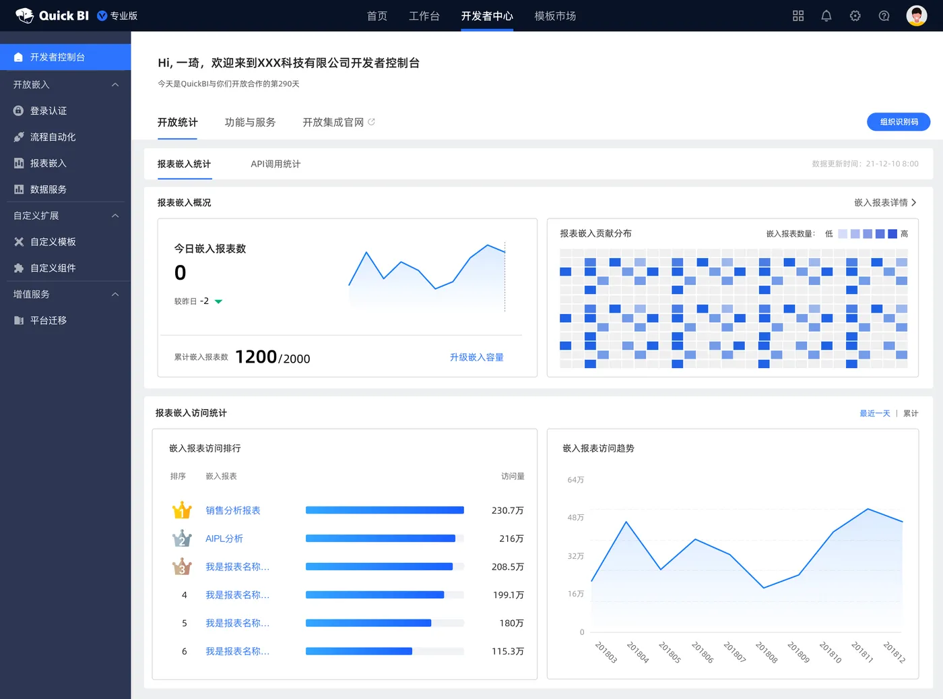Collapse the 开放嵌入 sidebar group

click(x=115, y=85)
